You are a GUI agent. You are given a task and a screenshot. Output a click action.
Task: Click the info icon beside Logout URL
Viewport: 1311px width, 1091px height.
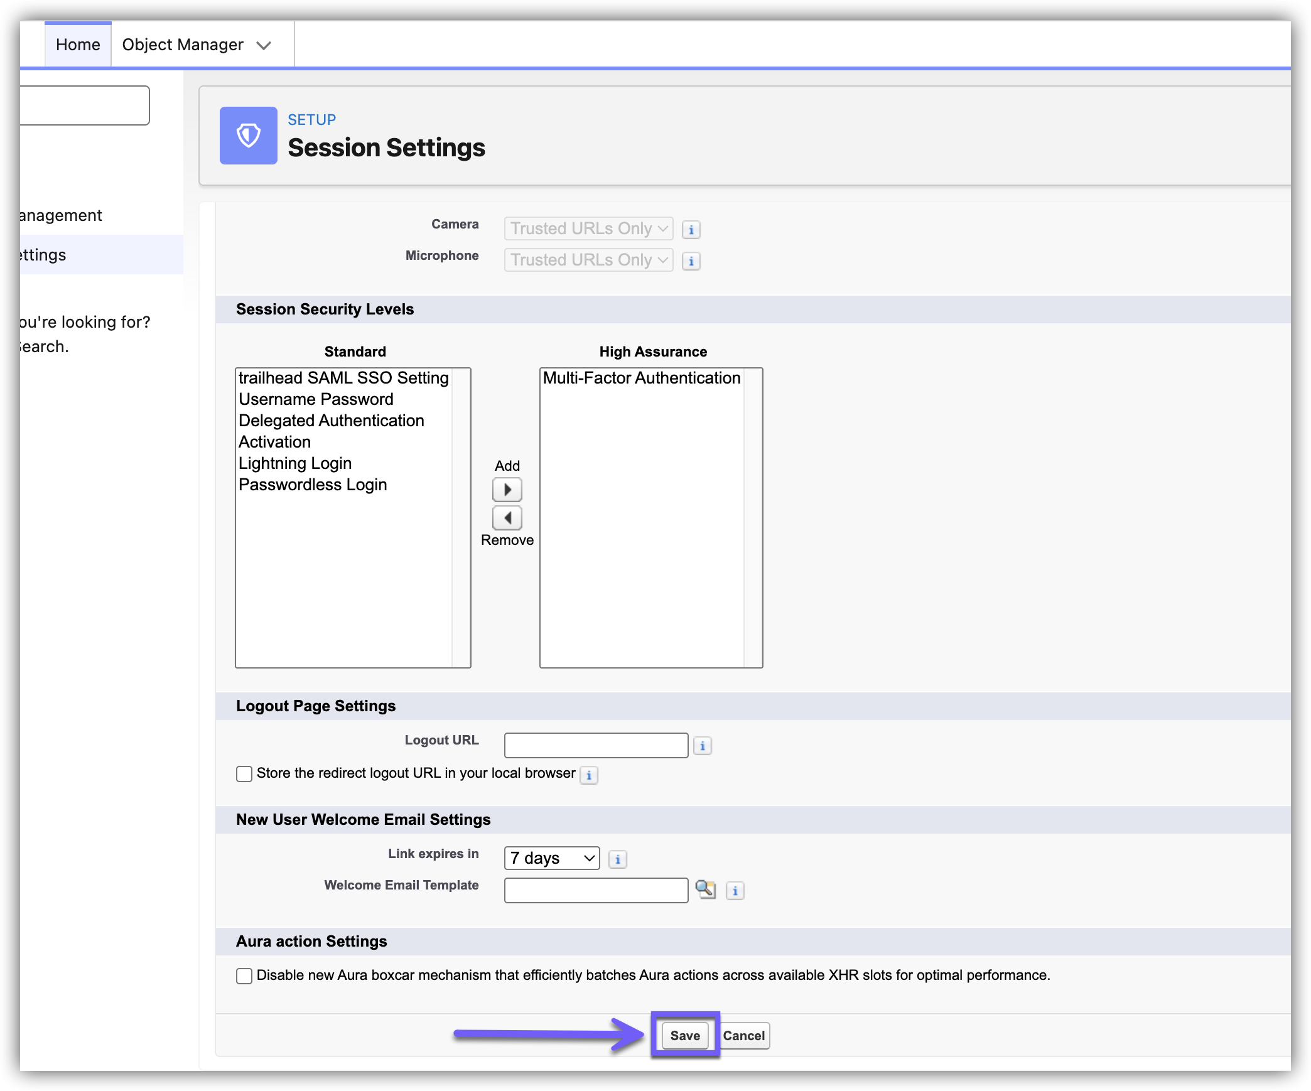click(x=702, y=746)
